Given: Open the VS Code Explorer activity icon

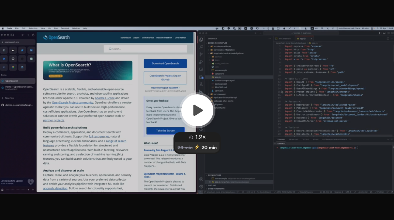Looking at the screenshot, I should pos(201,40).
